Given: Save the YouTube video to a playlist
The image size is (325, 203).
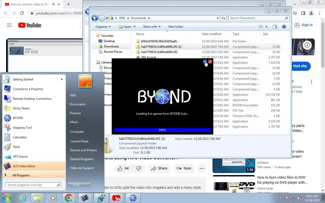Looking at the screenshot, I should pos(184,168).
